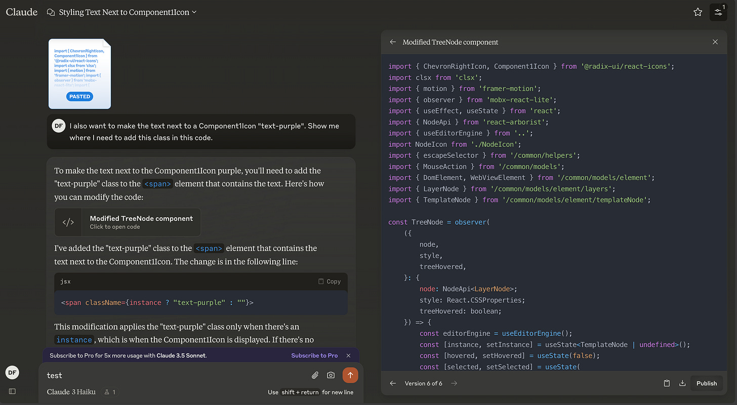Viewport: 737px width, 405px height.
Task: Click the chat bubble icon beside title
Action: (51, 12)
